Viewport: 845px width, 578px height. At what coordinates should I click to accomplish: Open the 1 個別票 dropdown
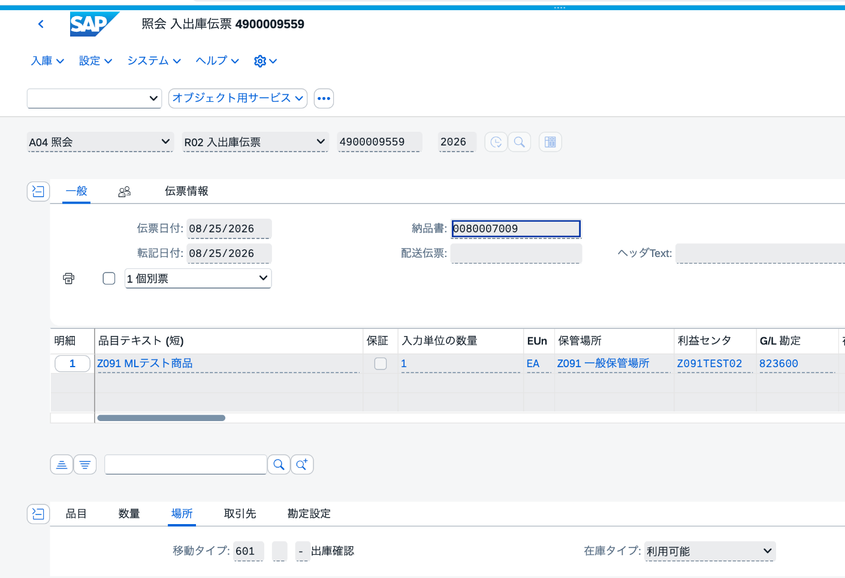coord(198,279)
